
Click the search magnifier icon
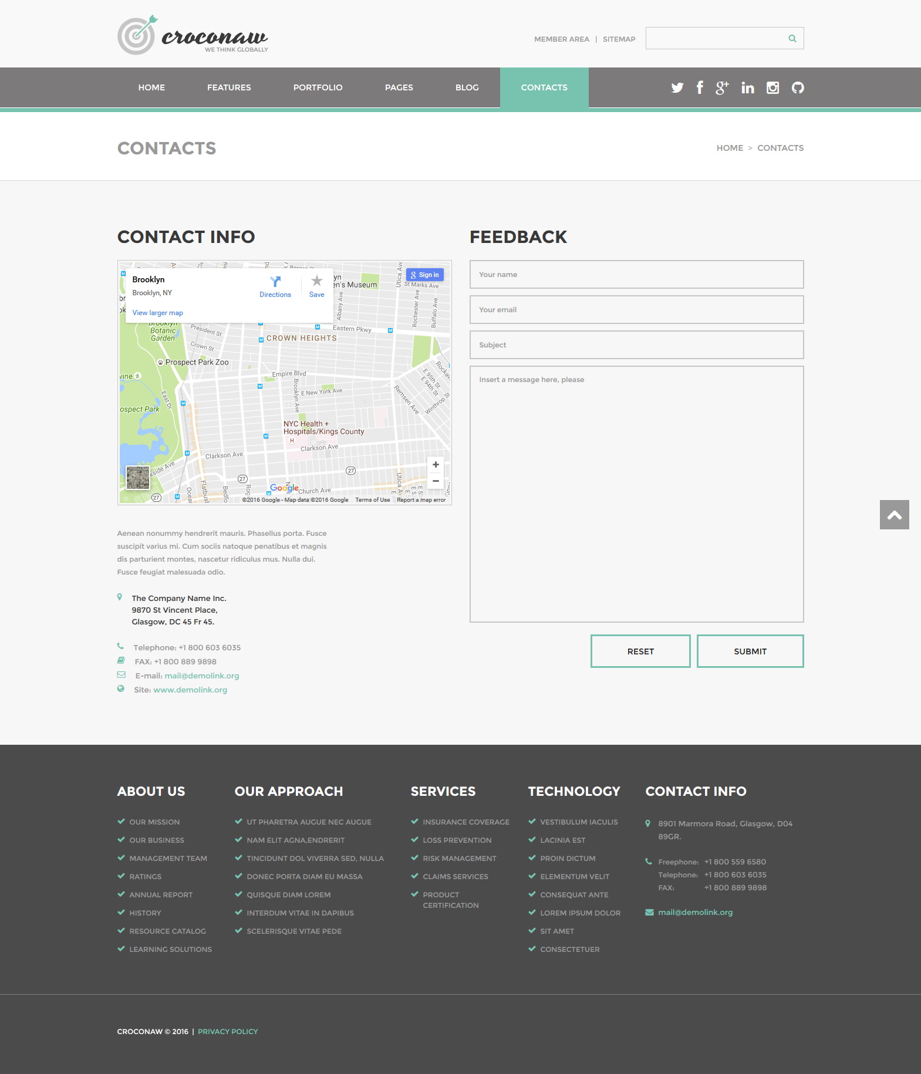[x=792, y=39]
